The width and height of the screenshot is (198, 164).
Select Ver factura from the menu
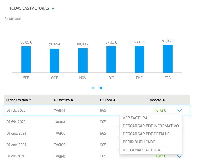click(x=135, y=118)
